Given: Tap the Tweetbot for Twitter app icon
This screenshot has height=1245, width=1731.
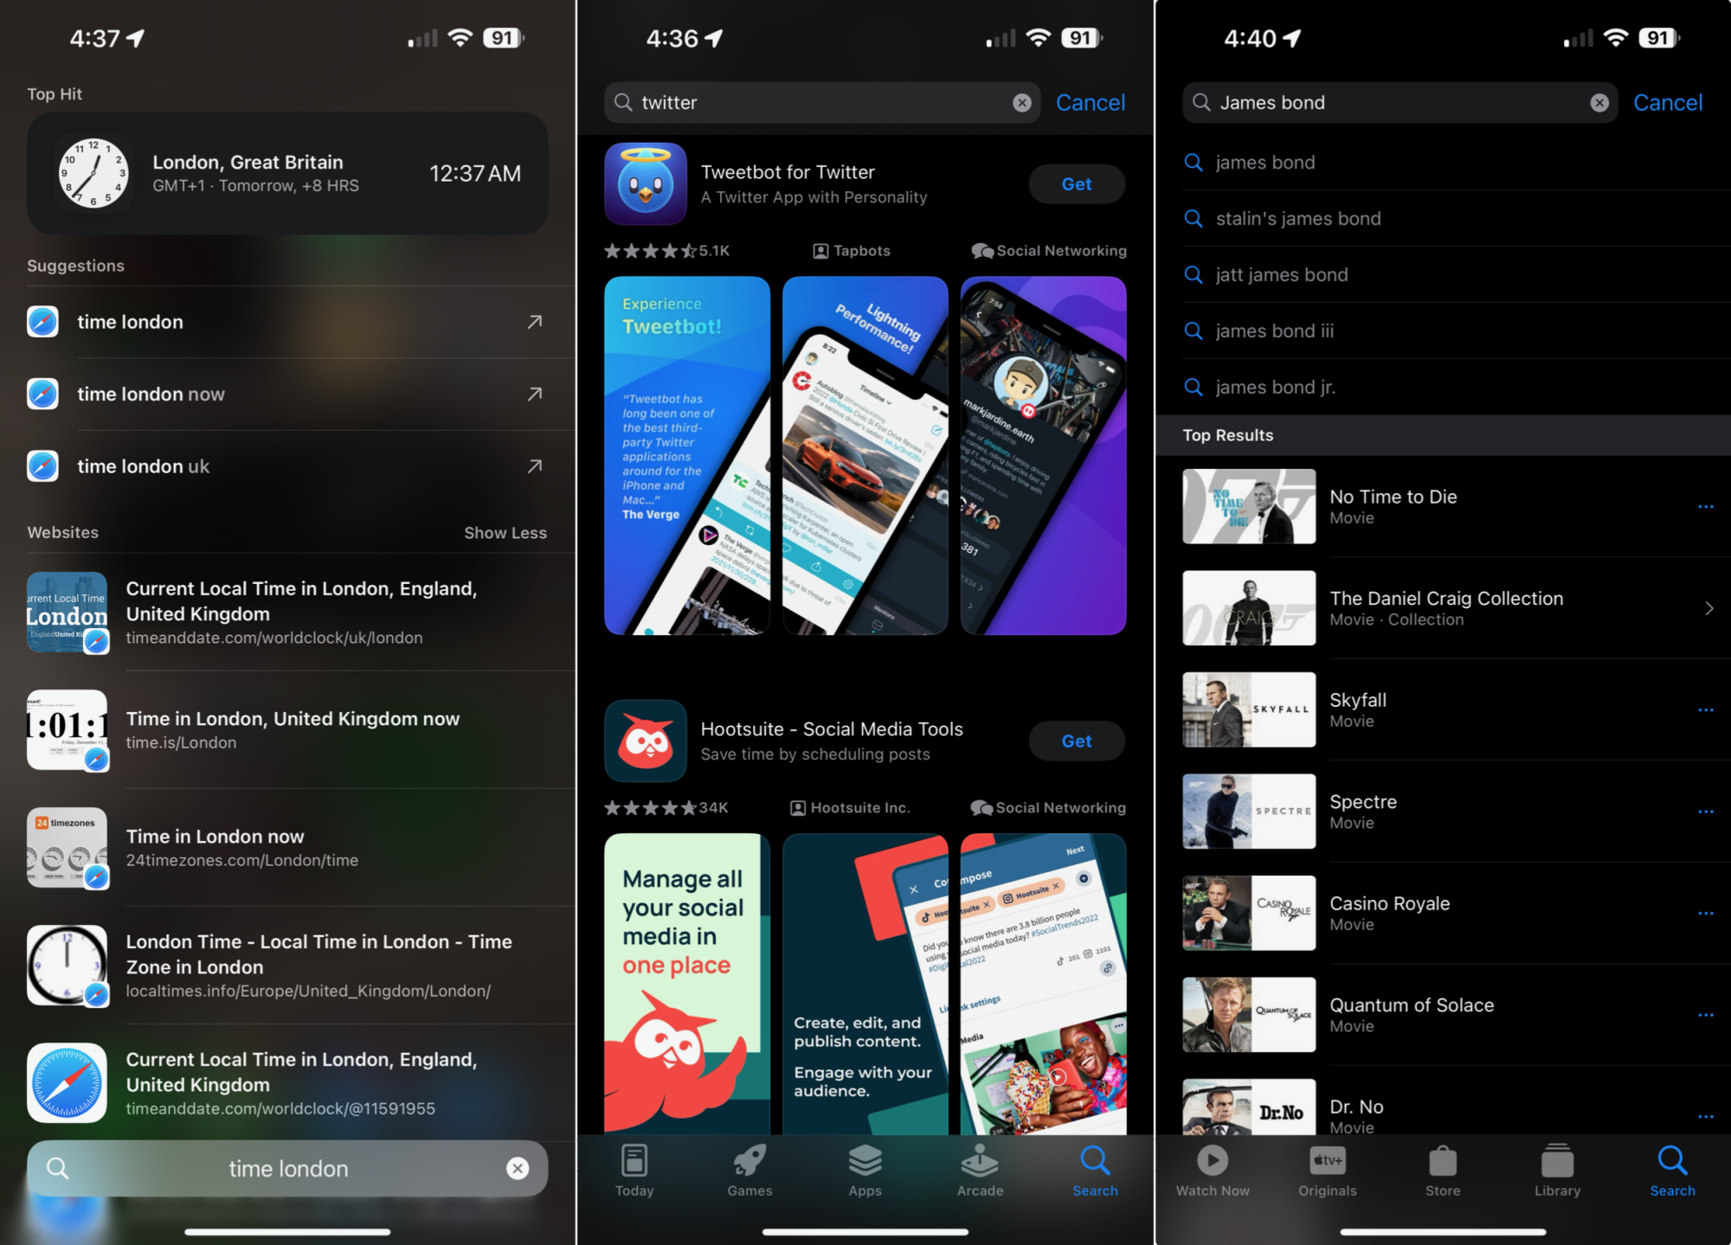Looking at the screenshot, I should click(647, 182).
